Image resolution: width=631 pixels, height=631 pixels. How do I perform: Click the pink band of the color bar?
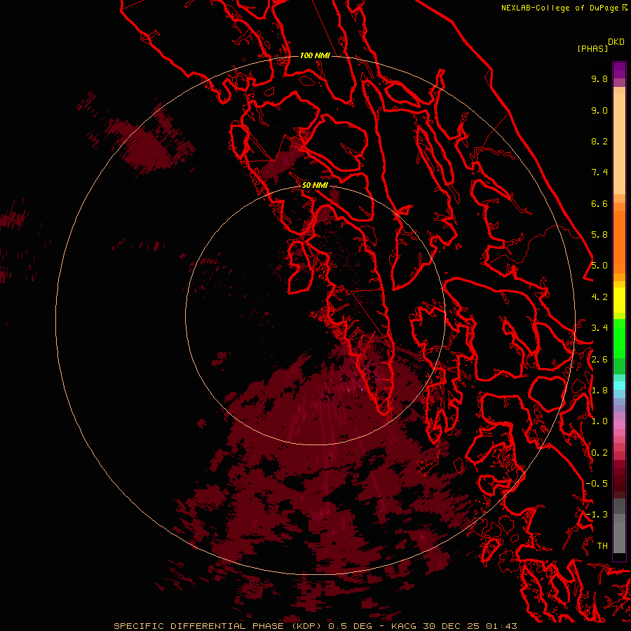coord(619,425)
